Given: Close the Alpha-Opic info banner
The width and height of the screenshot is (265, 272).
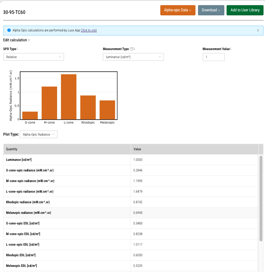Looking at the screenshot, I should (258, 30).
